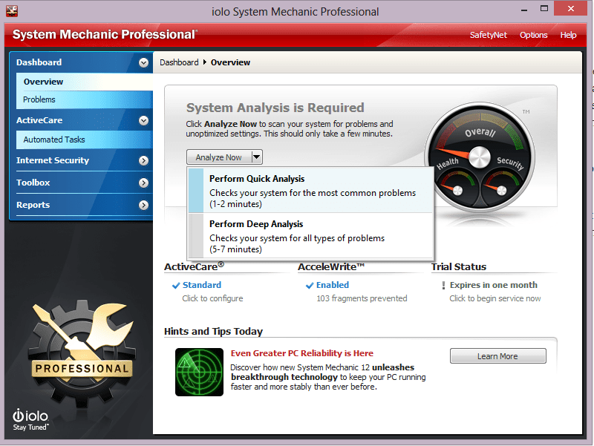Click the Security mini gauge
The image size is (594, 446).
500,187
